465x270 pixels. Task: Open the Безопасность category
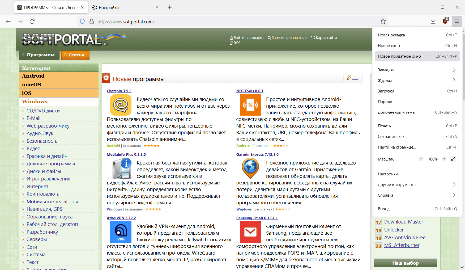click(x=42, y=141)
